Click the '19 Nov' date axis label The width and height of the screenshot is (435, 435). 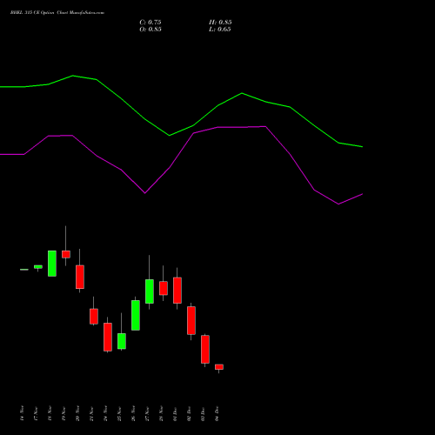pyautogui.click(x=64, y=413)
